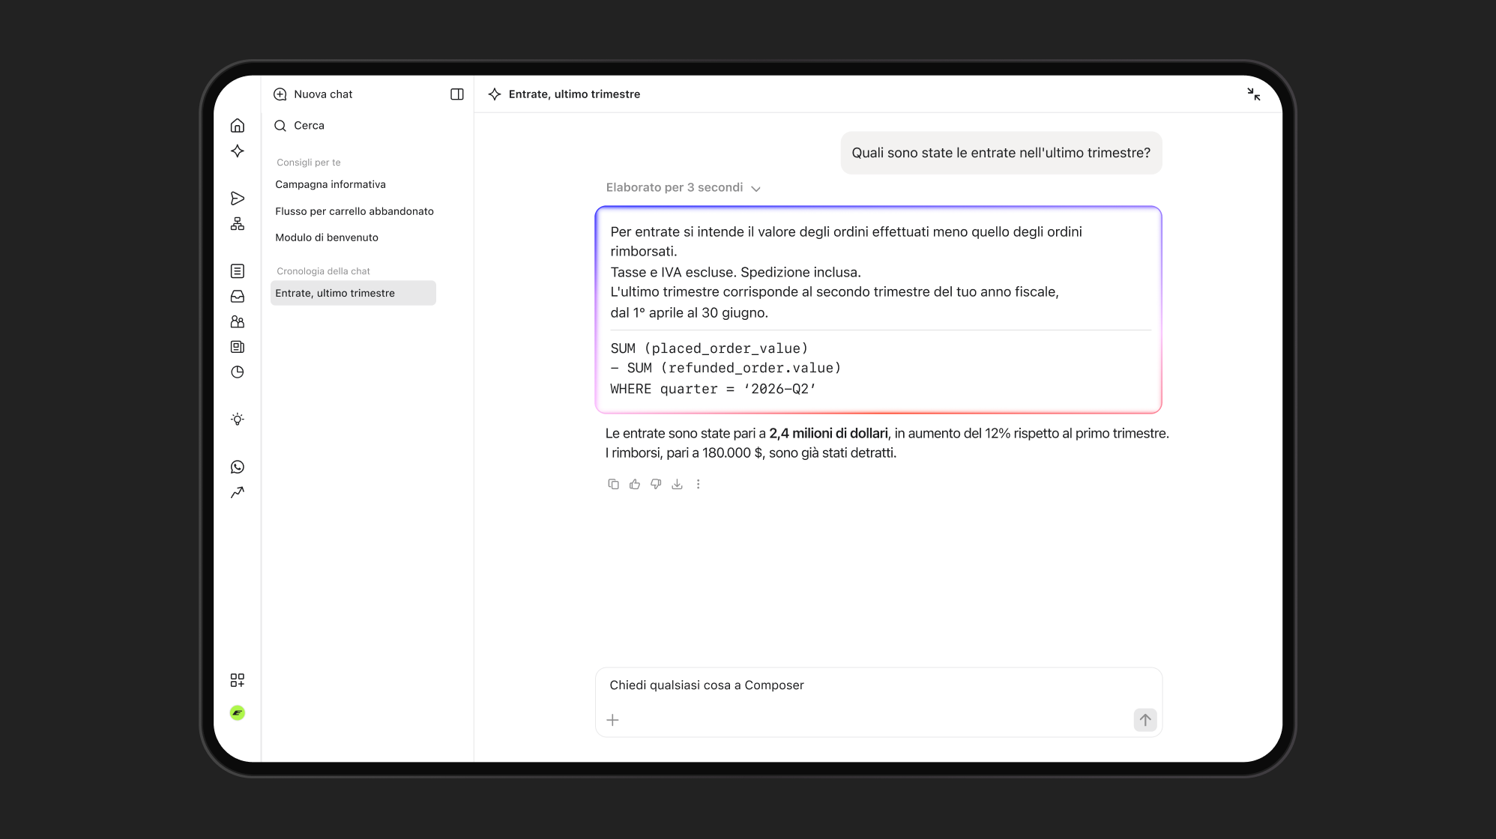The height and width of the screenshot is (839, 1496).
Task: Click the Cerca search button
Action: (x=299, y=126)
